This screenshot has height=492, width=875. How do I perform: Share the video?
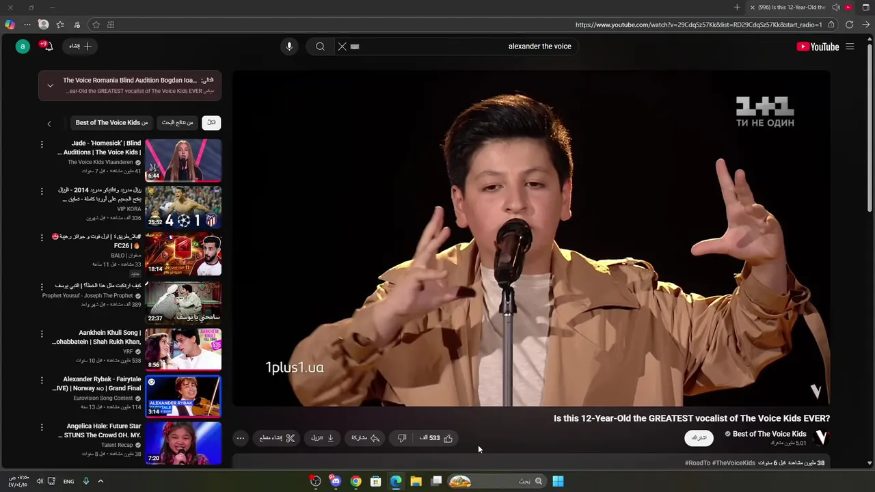click(x=366, y=438)
